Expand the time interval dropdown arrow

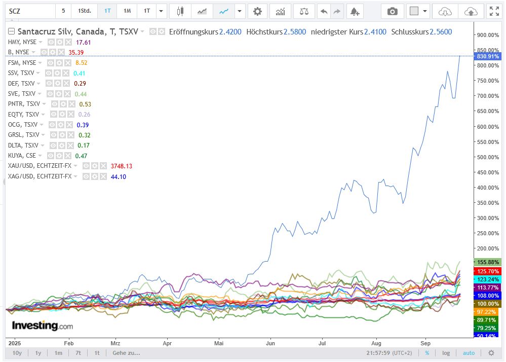(161, 11)
